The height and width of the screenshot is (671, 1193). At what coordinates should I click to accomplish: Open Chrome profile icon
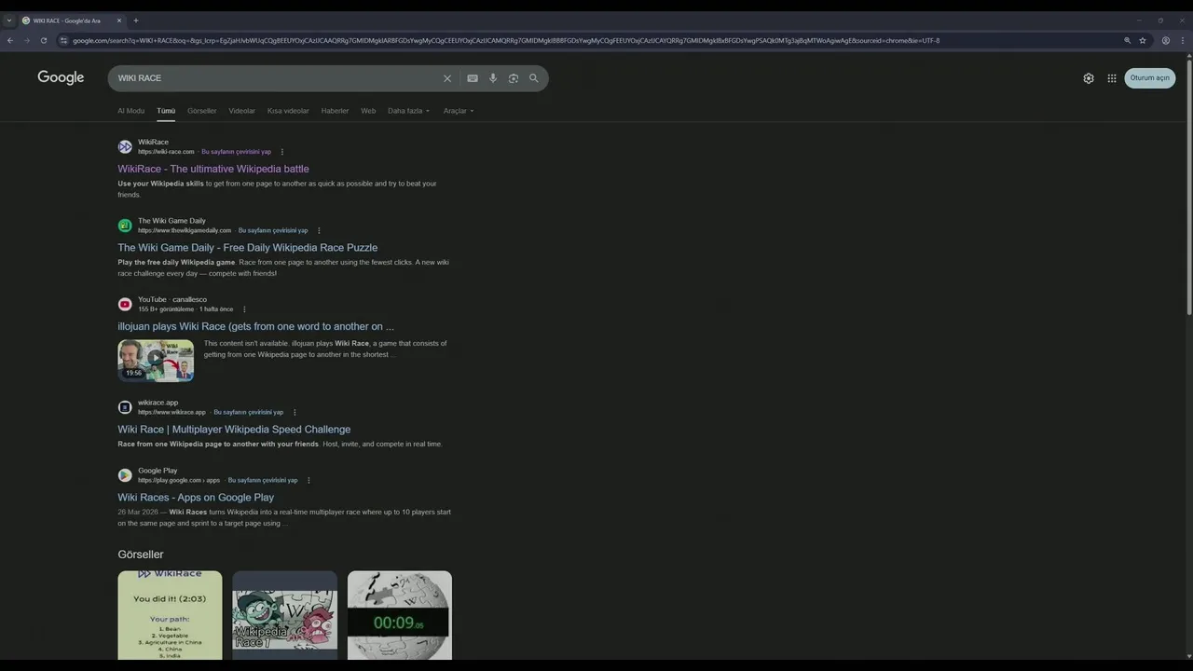(1165, 40)
